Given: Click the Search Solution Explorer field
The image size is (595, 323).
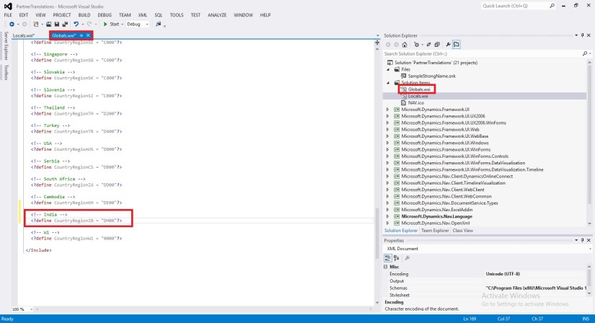Looking at the screenshot, I should [483, 53].
